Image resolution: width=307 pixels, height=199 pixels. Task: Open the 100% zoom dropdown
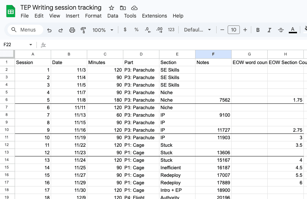click(x=103, y=30)
